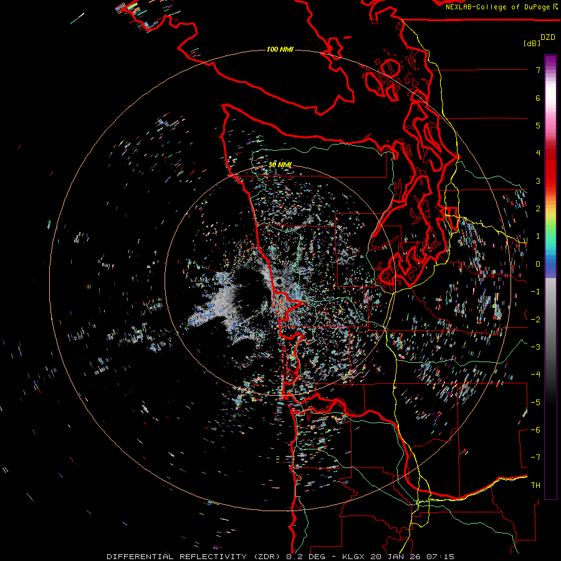Click the radar site dot at ring center
561x561 pixels.
pyautogui.click(x=280, y=282)
